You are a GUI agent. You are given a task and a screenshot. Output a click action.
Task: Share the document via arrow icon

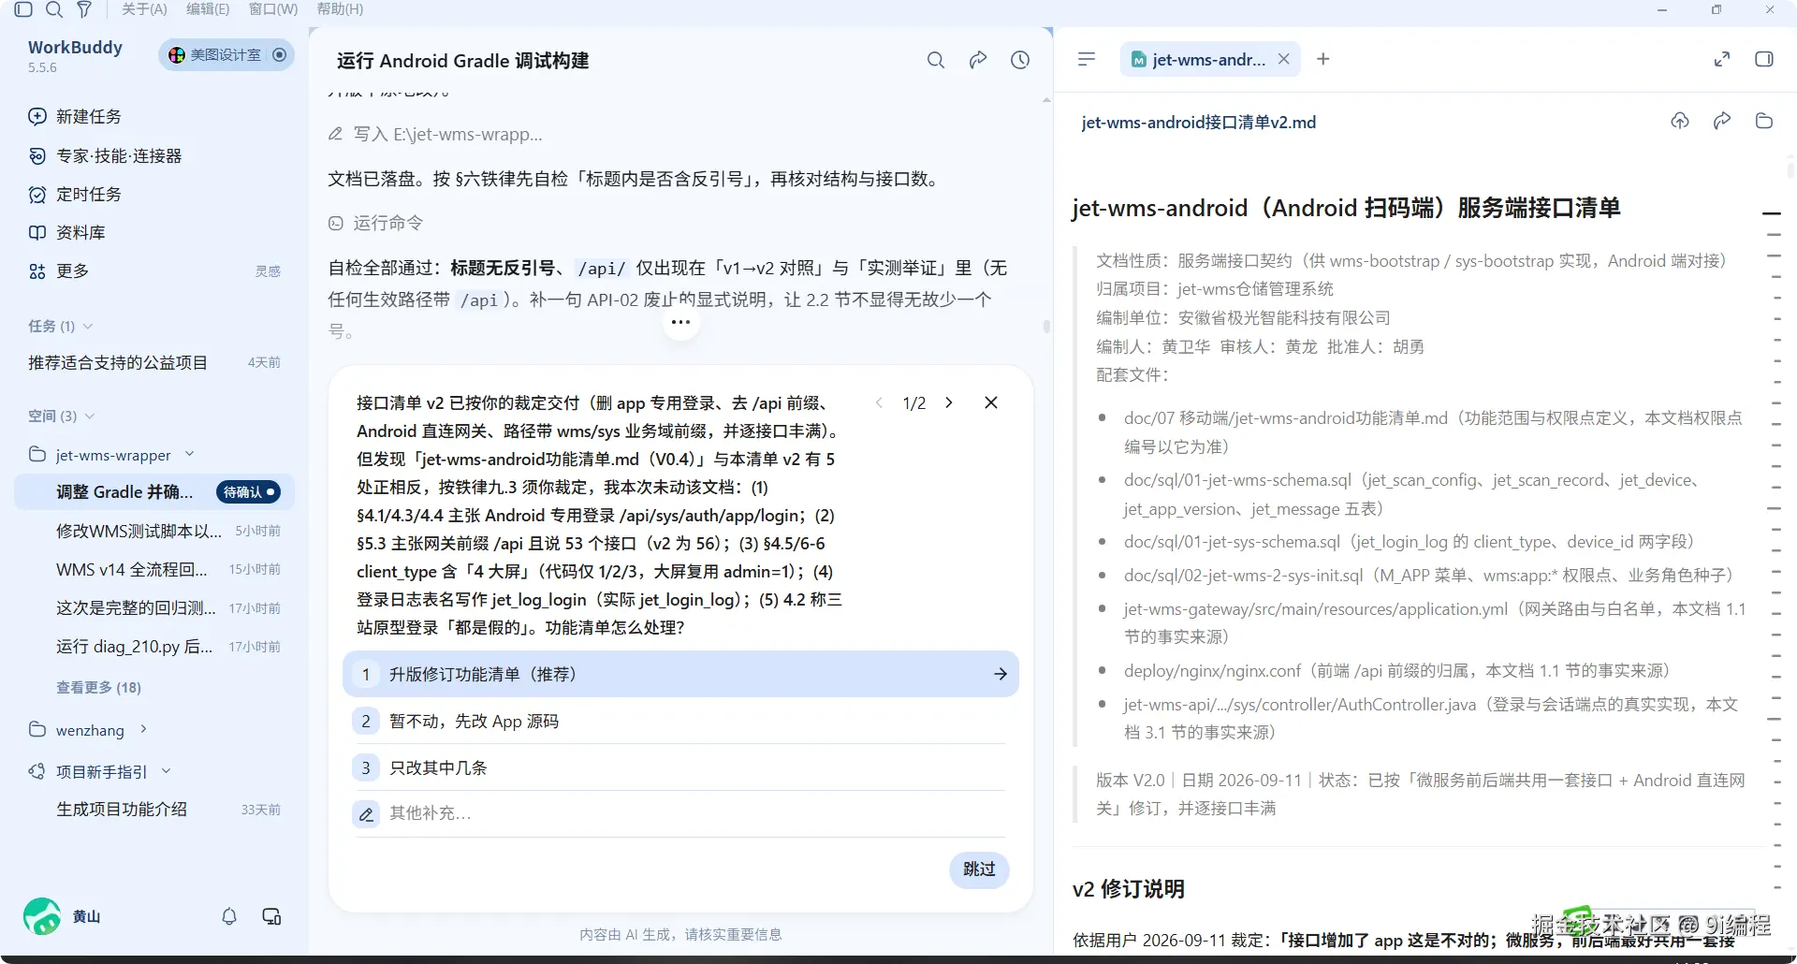[x=1722, y=121]
